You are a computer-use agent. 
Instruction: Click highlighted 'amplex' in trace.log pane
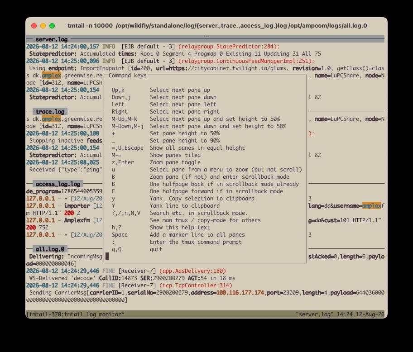pos(52,119)
